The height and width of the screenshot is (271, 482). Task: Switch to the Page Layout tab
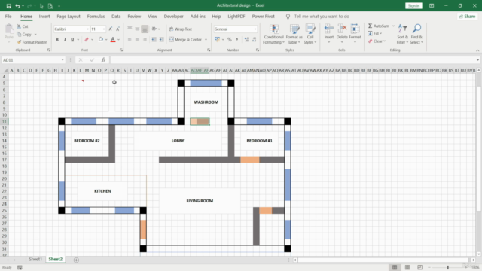(x=69, y=17)
